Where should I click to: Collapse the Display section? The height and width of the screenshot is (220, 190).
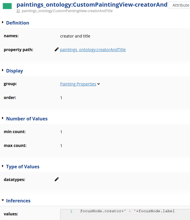(3, 70)
